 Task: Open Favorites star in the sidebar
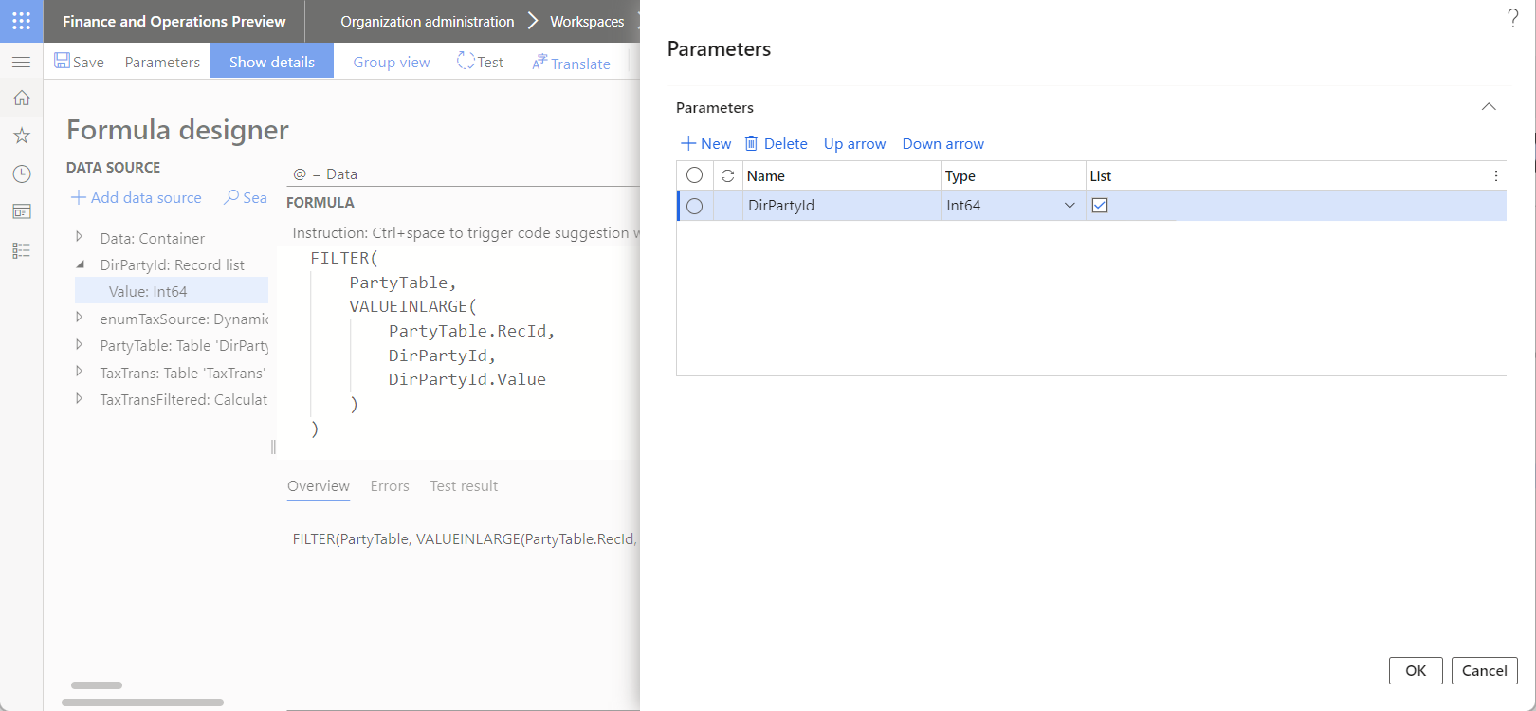21,136
